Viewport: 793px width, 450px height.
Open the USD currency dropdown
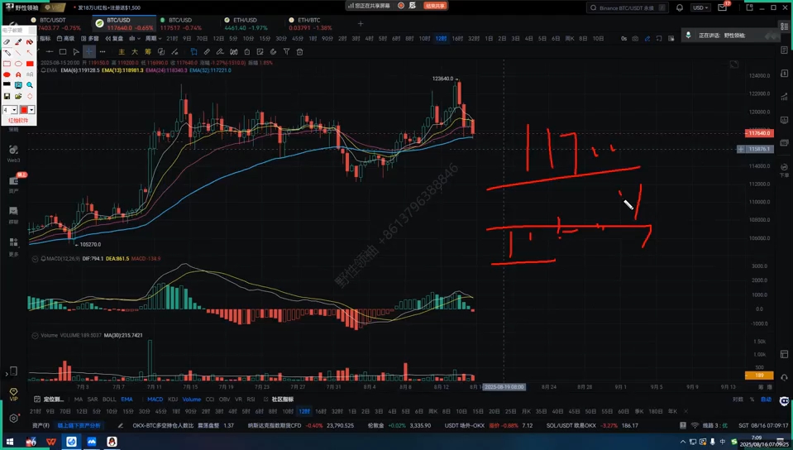pyautogui.click(x=700, y=7)
